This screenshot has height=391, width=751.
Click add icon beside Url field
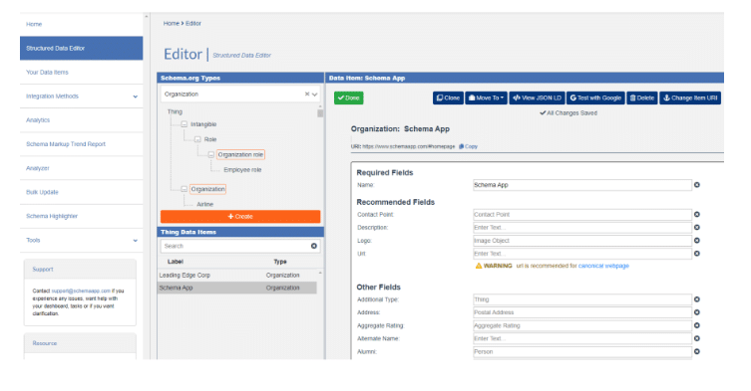click(697, 254)
